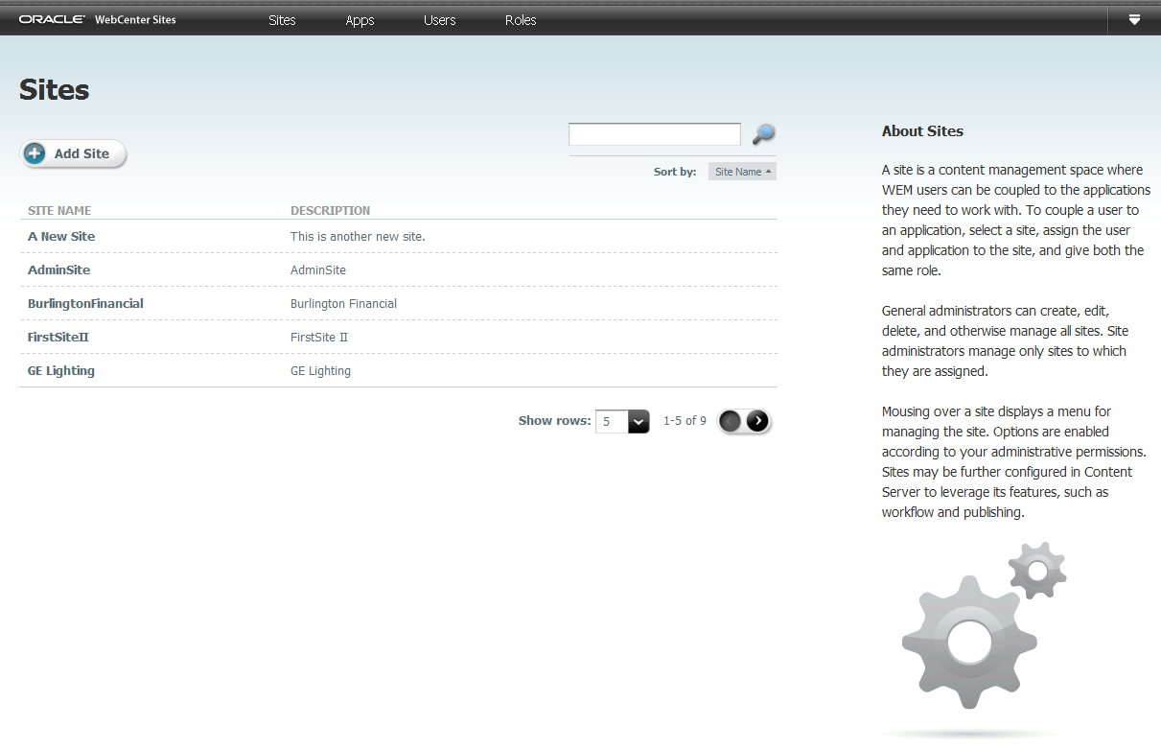
Task: Click the Add Site button
Action: pyautogui.click(x=74, y=153)
